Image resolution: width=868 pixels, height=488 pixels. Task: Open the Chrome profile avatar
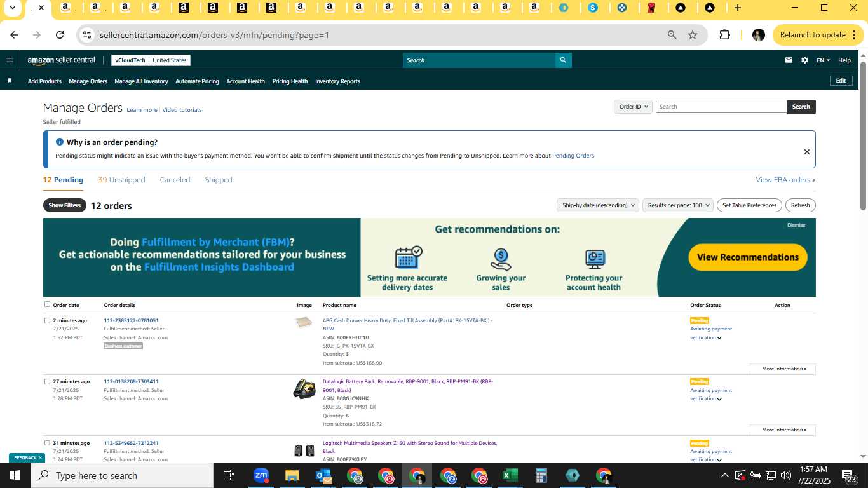pyautogui.click(x=758, y=35)
